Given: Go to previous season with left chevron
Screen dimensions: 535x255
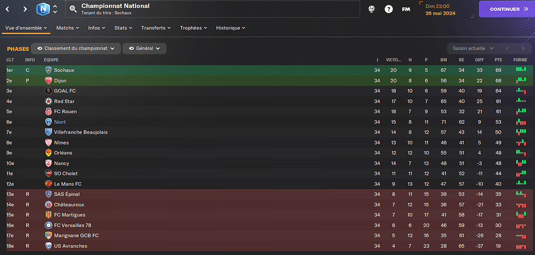Looking at the screenshot, I should click(x=507, y=48).
